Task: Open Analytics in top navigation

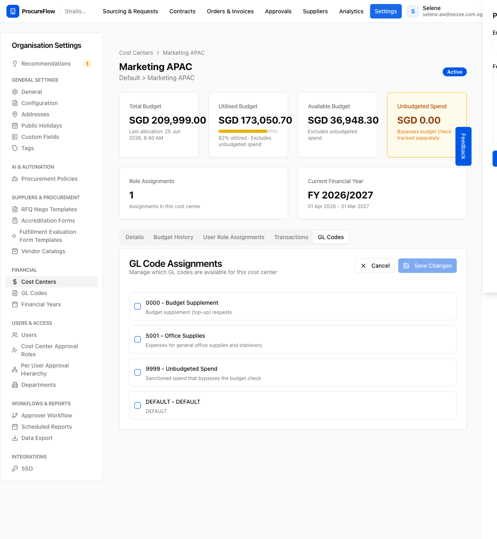Action: (351, 11)
